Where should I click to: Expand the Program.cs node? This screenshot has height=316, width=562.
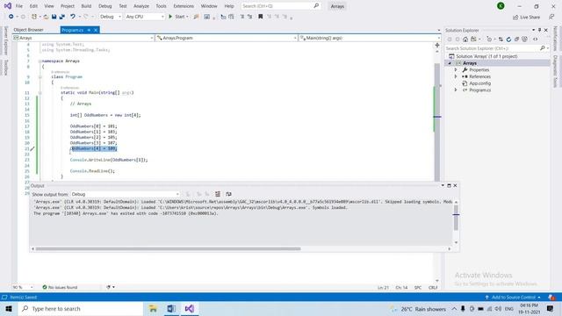click(x=456, y=90)
